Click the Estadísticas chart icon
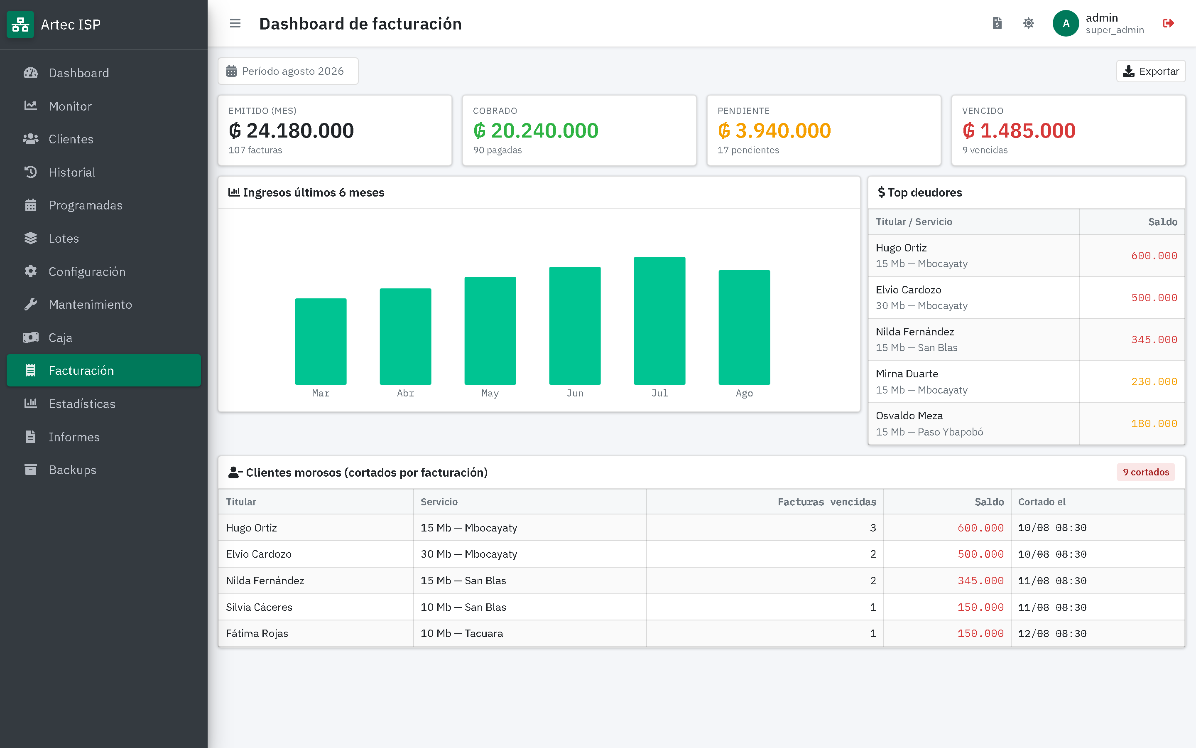The height and width of the screenshot is (748, 1196). (x=31, y=403)
